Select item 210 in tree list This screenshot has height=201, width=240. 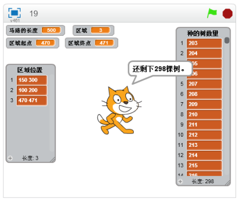click(204, 114)
